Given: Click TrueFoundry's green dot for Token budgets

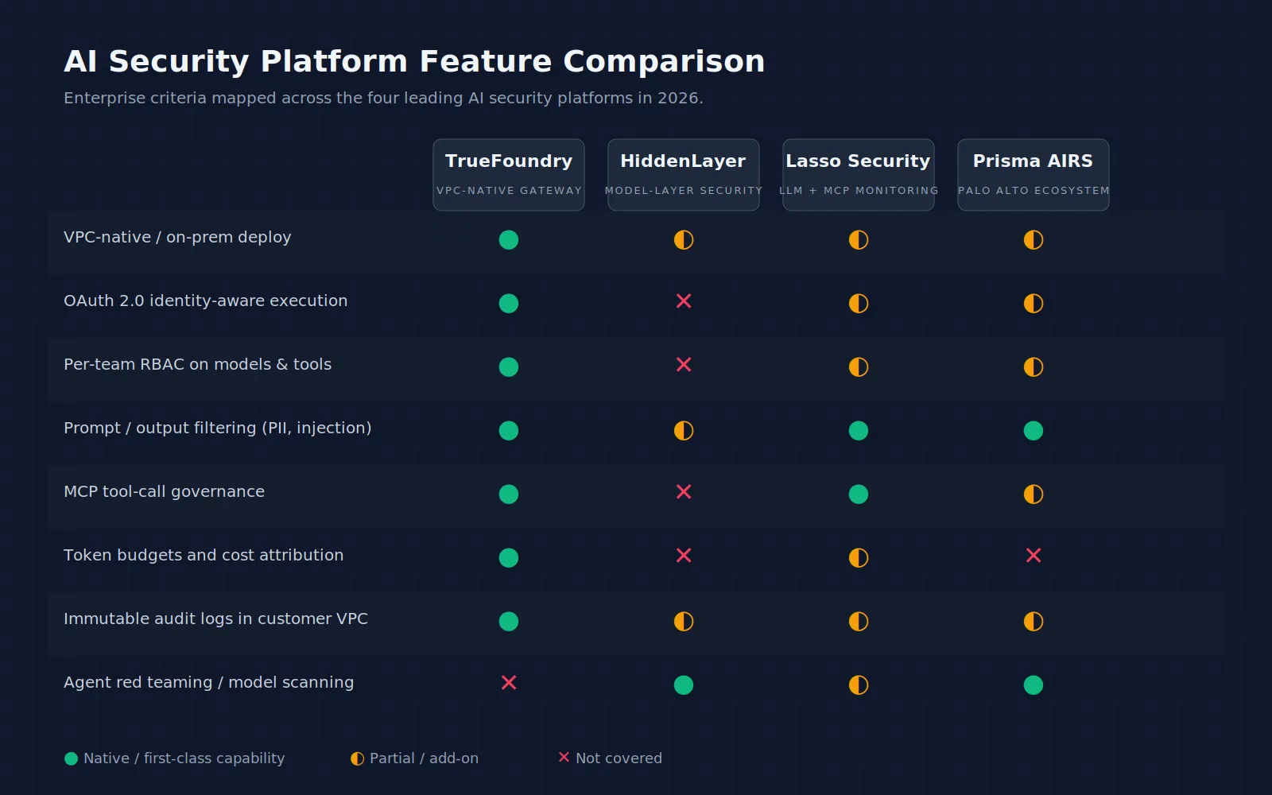Looking at the screenshot, I should [x=509, y=557].
